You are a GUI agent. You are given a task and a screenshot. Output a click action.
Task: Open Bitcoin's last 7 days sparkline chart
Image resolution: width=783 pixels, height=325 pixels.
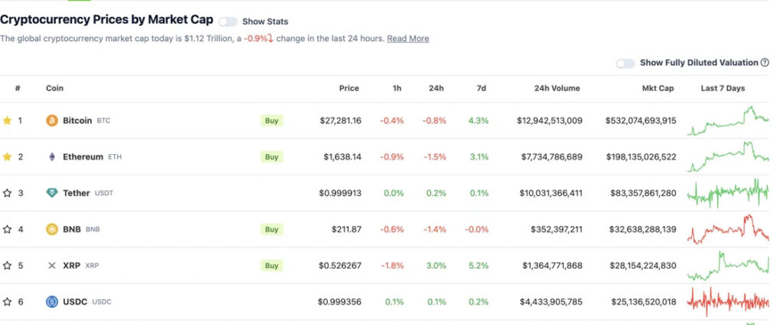pyautogui.click(x=728, y=121)
